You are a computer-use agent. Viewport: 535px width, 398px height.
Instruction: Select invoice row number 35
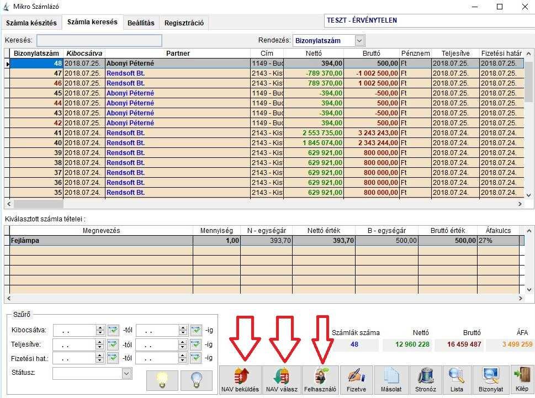click(x=267, y=192)
